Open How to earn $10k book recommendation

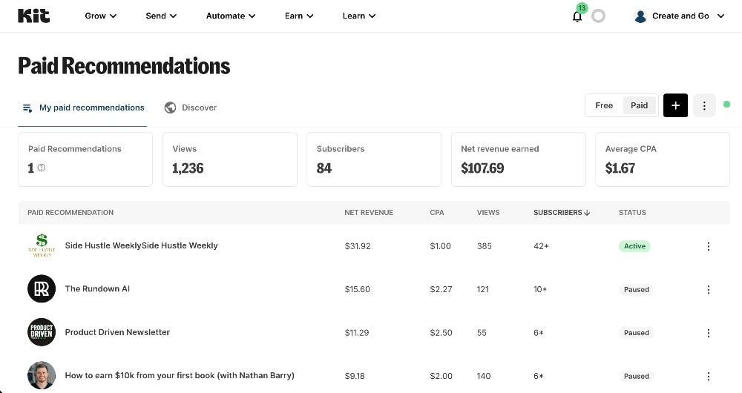(180, 375)
